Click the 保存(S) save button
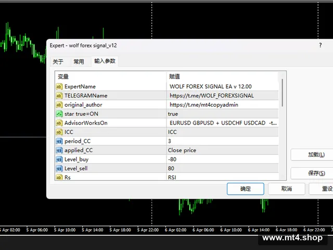The width and height of the screenshot is (333, 250). (312, 173)
